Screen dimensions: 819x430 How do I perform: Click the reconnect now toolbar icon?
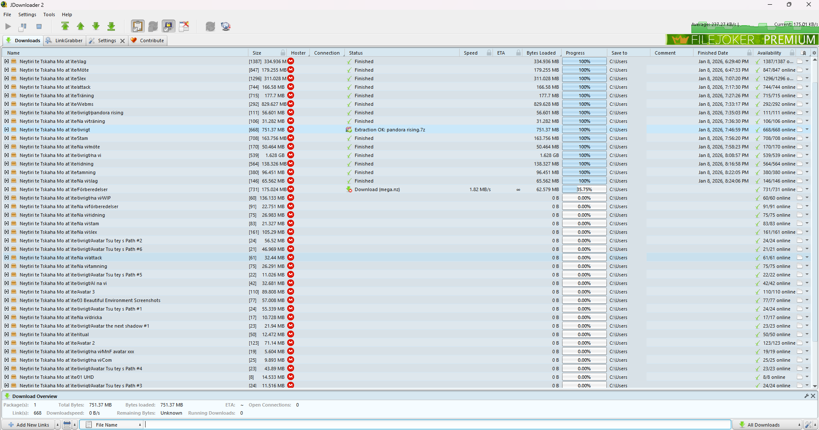(x=210, y=26)
